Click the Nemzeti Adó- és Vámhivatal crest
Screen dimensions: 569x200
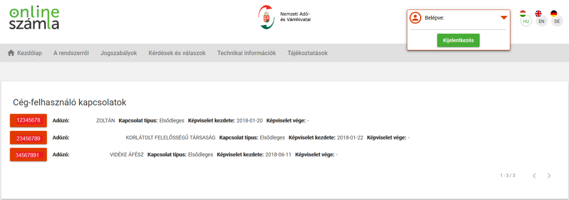click(x=266, y=17)
